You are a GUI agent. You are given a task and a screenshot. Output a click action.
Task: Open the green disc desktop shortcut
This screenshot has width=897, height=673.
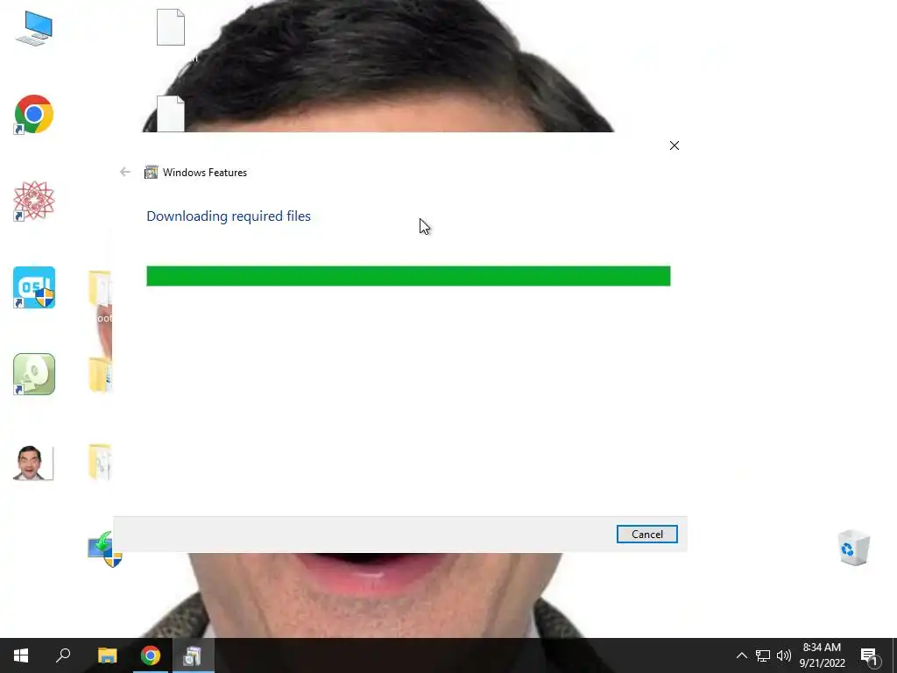34,374
